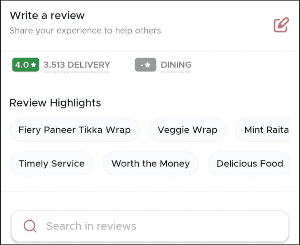Screen dimensions: 300x245
Task: Click the white star in green badge
Action: (34, 65)
